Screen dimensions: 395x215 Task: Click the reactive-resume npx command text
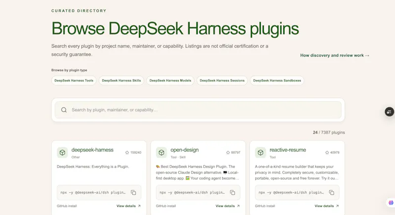pos(291,192)
